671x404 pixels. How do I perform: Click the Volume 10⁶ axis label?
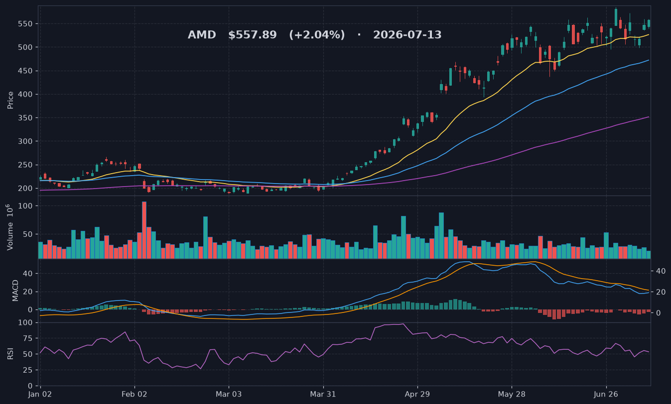pos(9,226)
